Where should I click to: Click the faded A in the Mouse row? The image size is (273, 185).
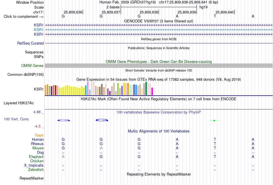click(101, 148)
